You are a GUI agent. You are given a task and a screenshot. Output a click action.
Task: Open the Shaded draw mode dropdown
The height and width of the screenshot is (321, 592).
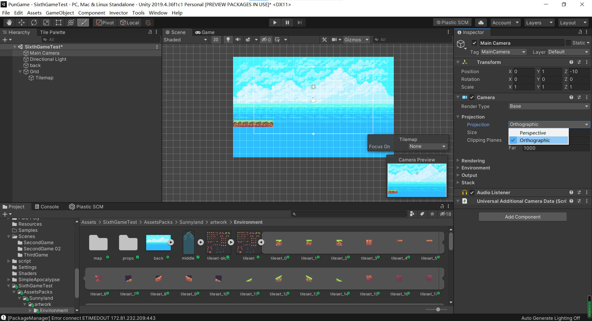(185, 40)
